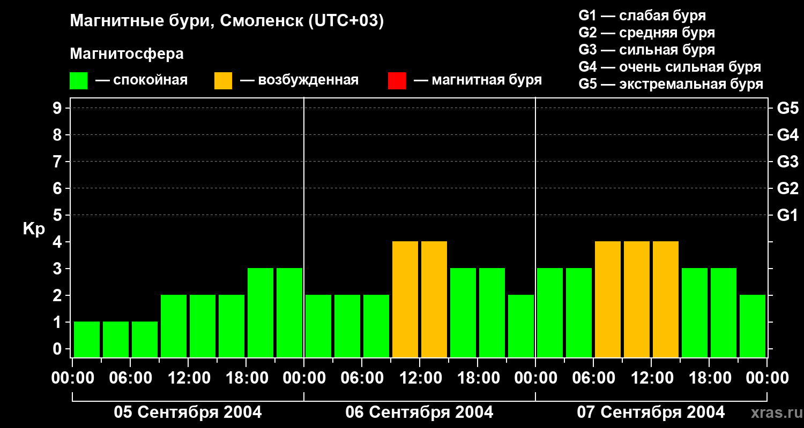Screen dimensions: 804x428
Task: Click the 06 Сентября 15:00–18:00 green bar
Action: tap(463, 312)
